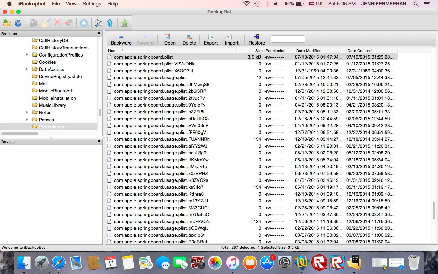Sort by the Permission column header
The height and width of the screenshot is (274, 438).
tap(279, 51)
